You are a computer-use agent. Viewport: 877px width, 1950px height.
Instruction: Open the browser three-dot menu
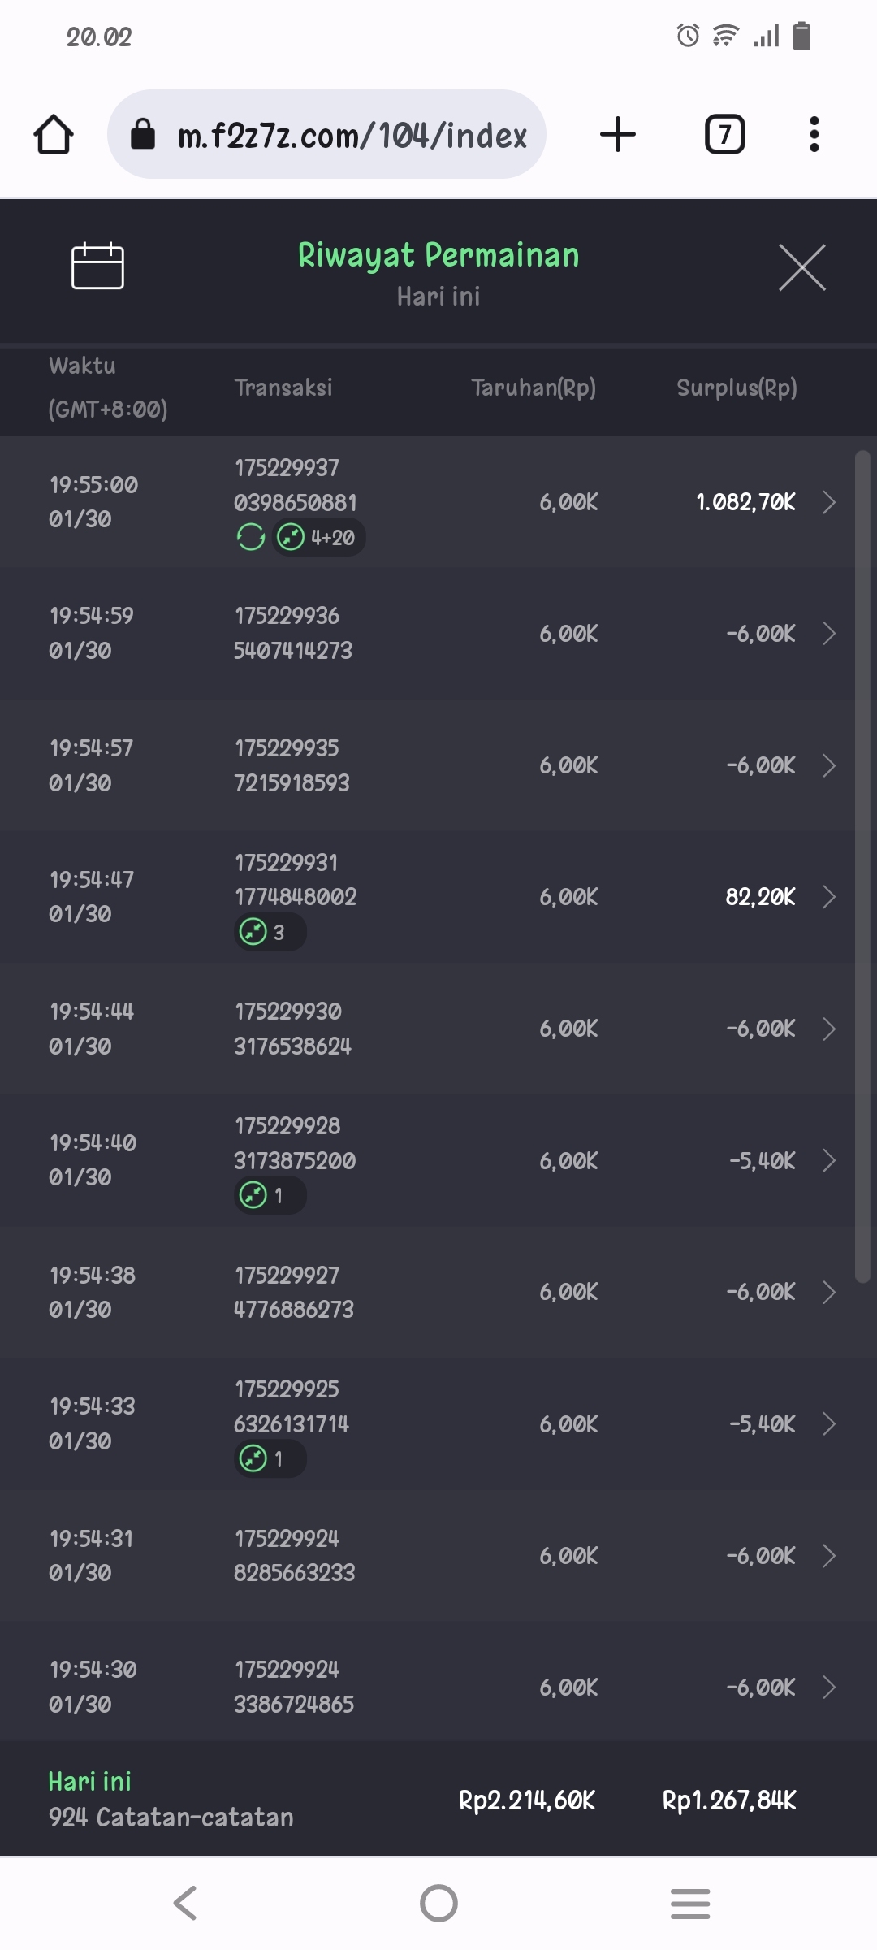pos(814,134)
